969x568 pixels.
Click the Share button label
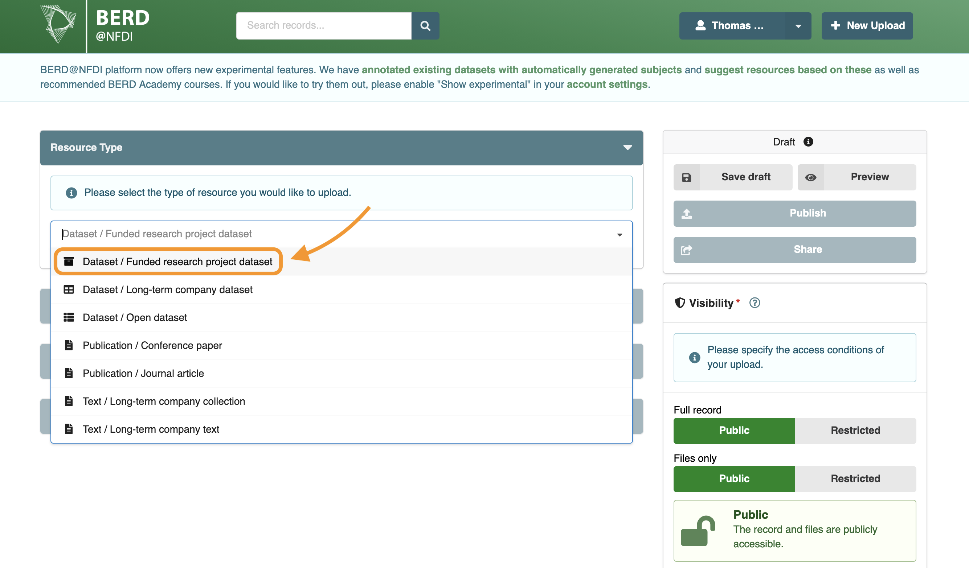tap(808, 250)
